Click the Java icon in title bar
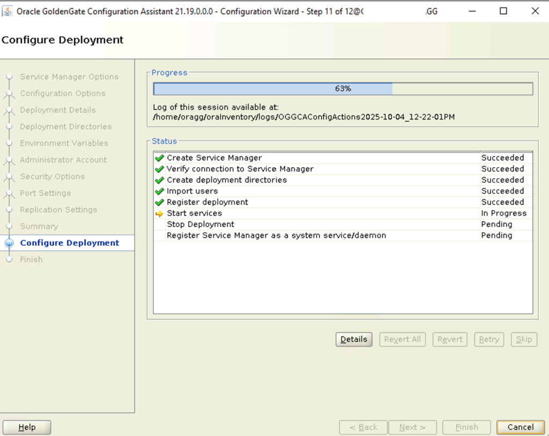Viewport: 549px width, 436px height. pyautogui.click(x=7, y=11)
